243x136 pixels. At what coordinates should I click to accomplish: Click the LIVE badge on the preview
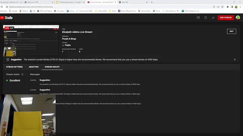click(x=7, y=28)
